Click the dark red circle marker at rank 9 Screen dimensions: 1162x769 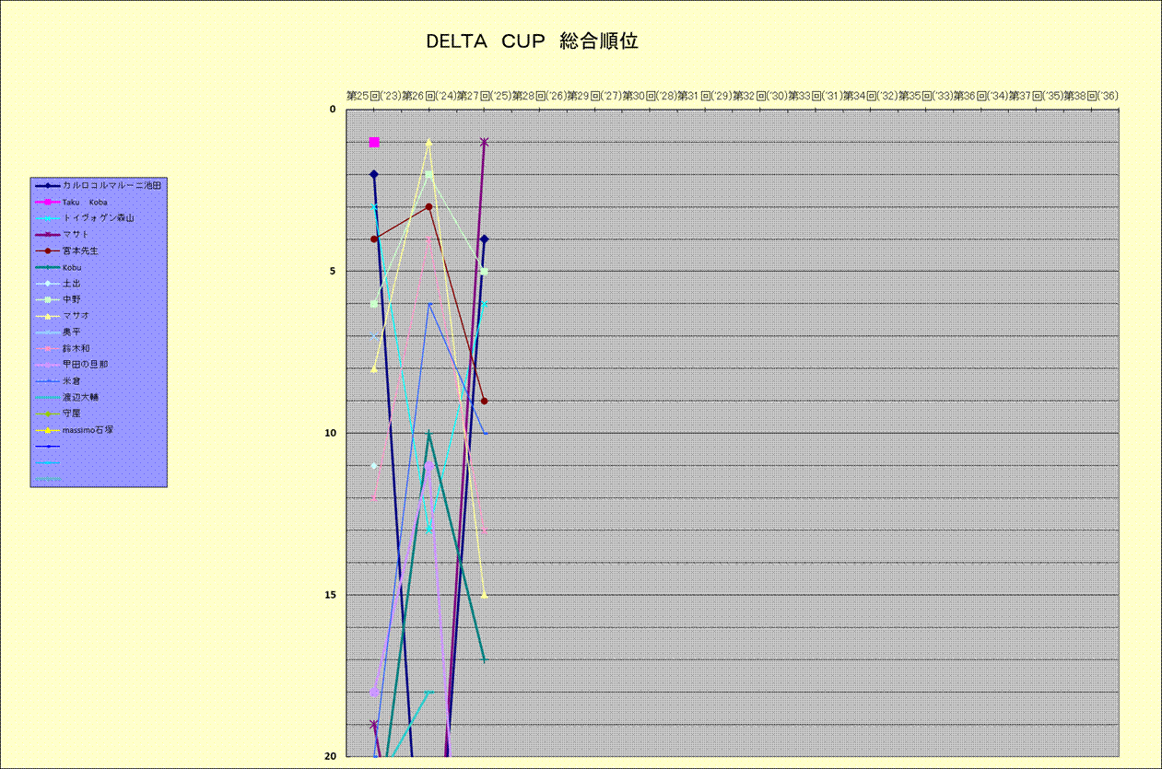[485, 401]
